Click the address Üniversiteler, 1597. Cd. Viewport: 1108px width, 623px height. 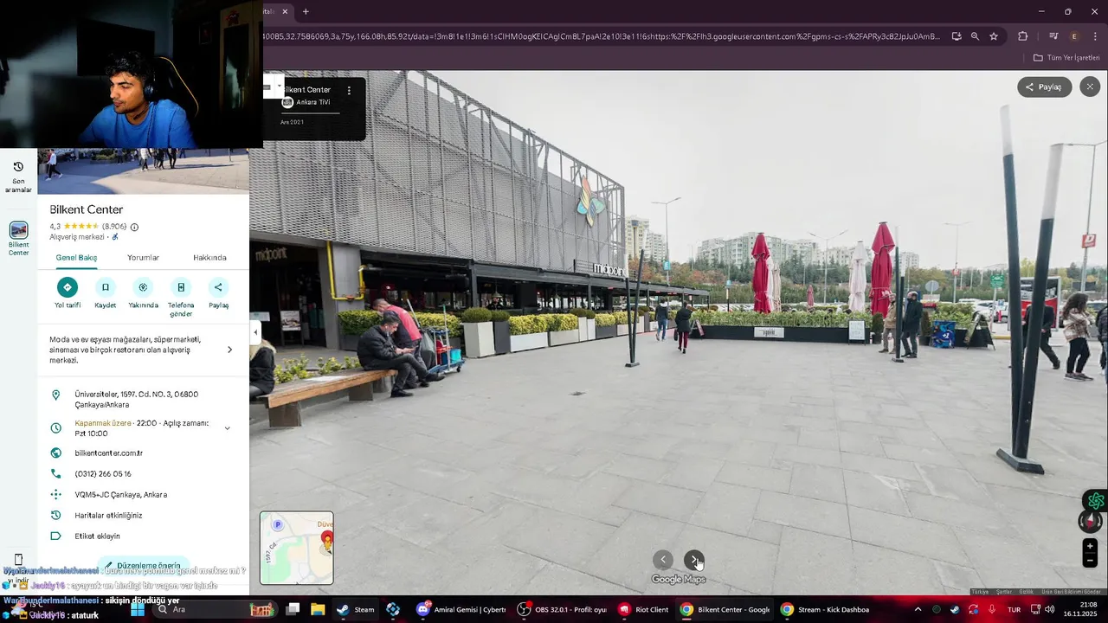pyautogui.click(x=136, y=399)
